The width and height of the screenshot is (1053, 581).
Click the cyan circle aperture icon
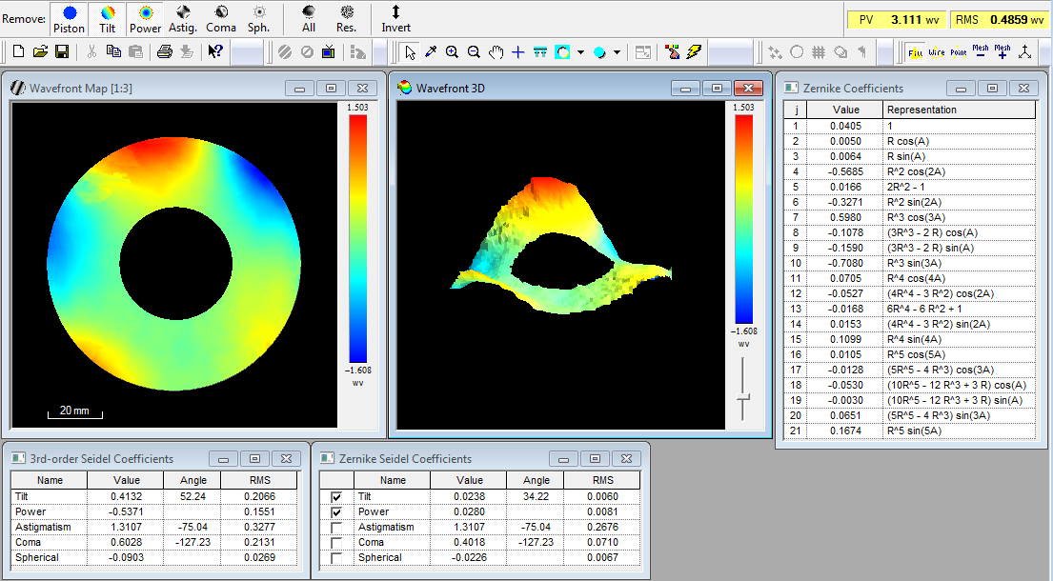click(x=599, y=51)
